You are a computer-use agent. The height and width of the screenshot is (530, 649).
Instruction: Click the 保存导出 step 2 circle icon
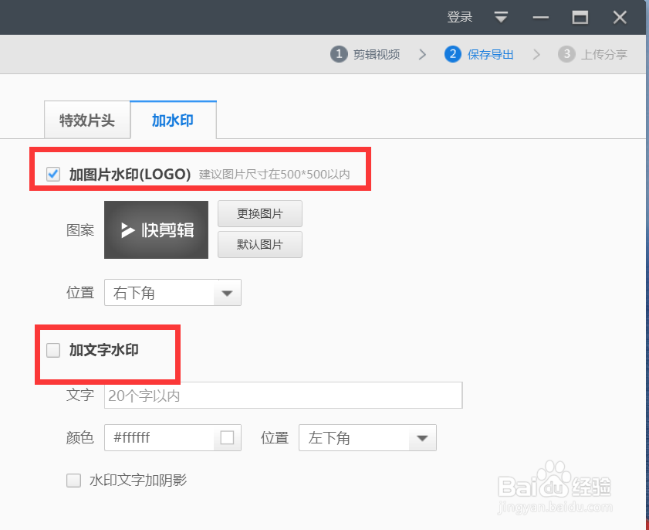(453, 54)
